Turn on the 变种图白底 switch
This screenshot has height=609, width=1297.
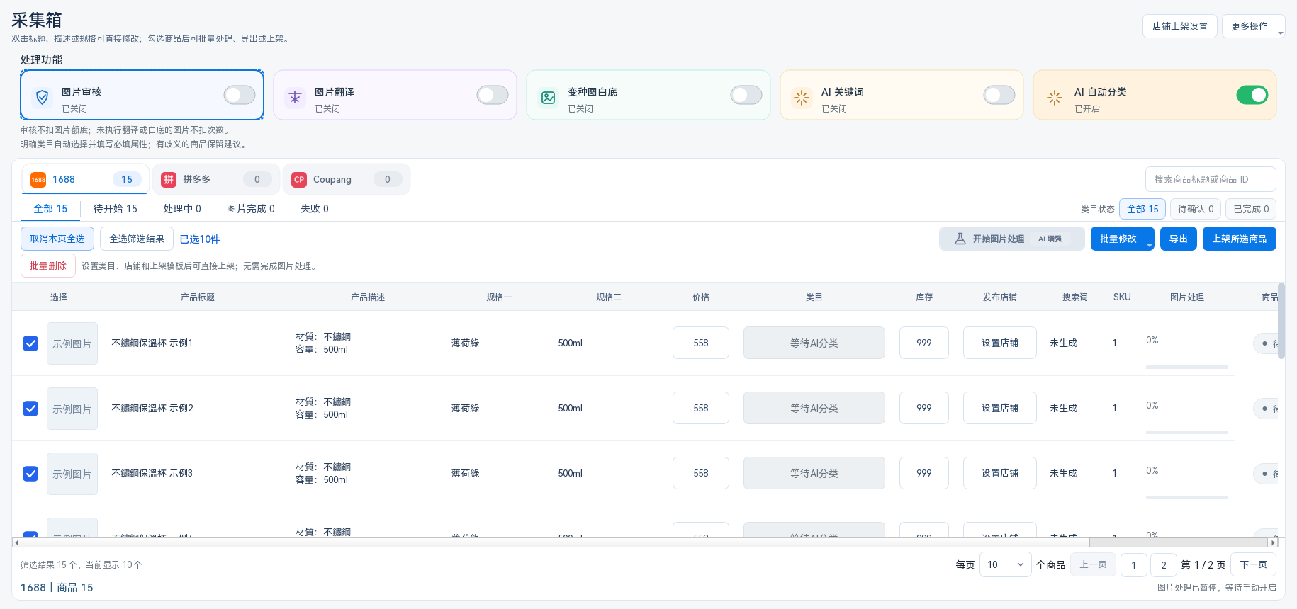746,95
